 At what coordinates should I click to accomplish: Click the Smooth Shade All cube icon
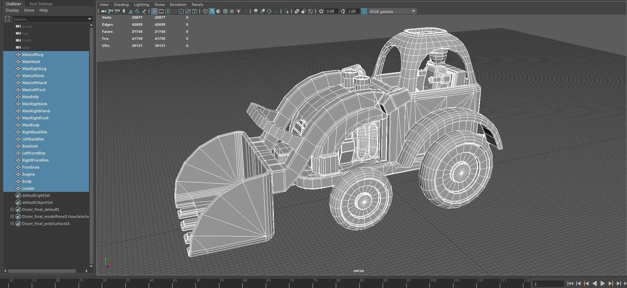coord(212,11)
